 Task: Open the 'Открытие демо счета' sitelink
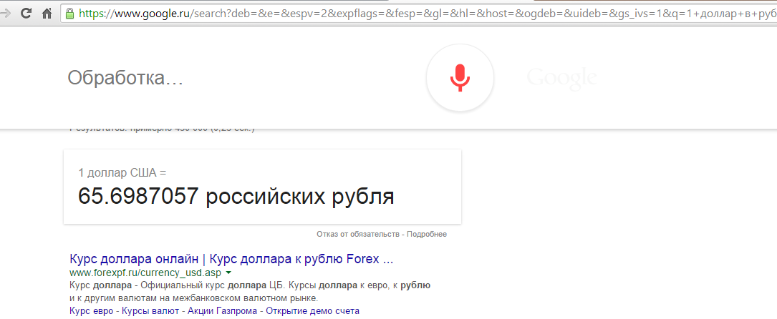pyautogui.click(x=313, y=311)
